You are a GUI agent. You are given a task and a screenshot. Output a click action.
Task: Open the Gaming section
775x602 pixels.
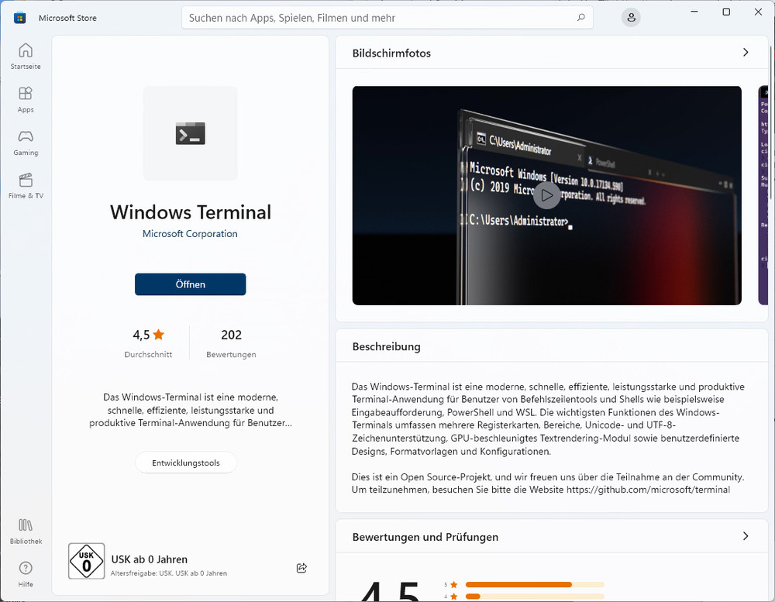point(26,143)
